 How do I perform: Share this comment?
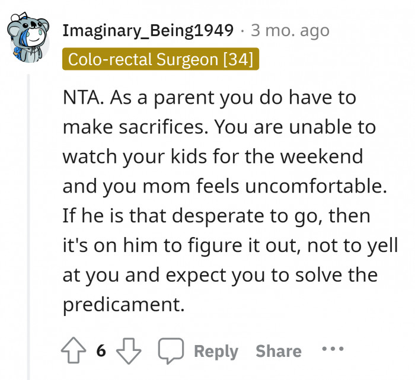[278, 351]
